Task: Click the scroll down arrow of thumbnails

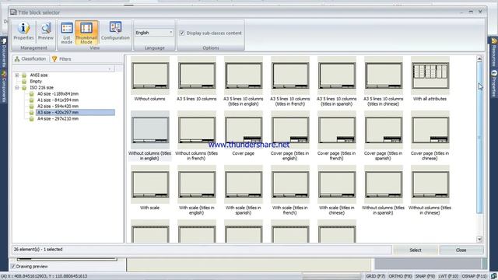Action: coord(479,240)
